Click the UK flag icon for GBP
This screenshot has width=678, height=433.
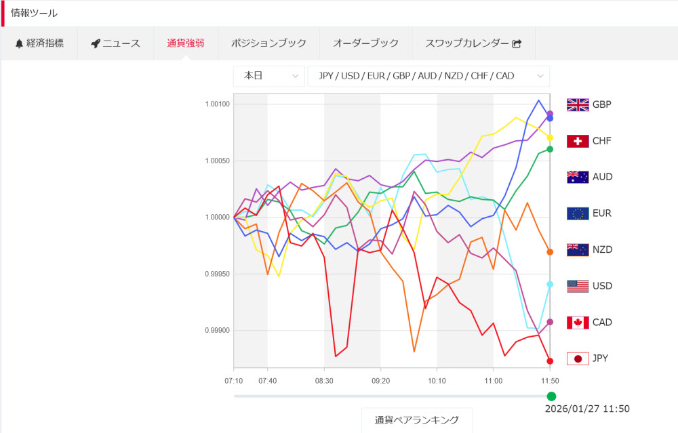[578, 105]
